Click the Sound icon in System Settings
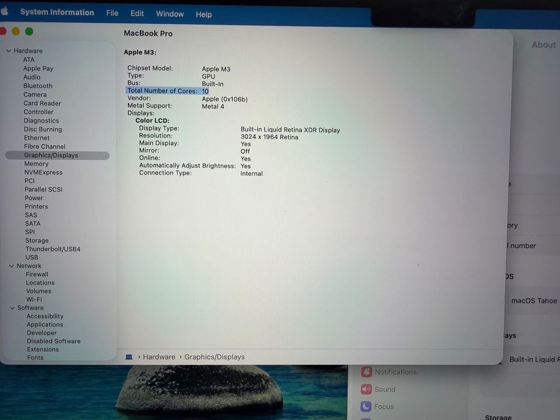560x420 pixels. coord(366,389)
